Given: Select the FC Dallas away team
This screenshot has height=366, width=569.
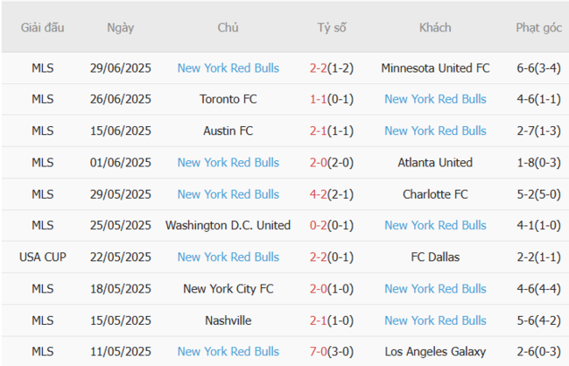Looking at the screenshot, I should [x=435, y=257].
